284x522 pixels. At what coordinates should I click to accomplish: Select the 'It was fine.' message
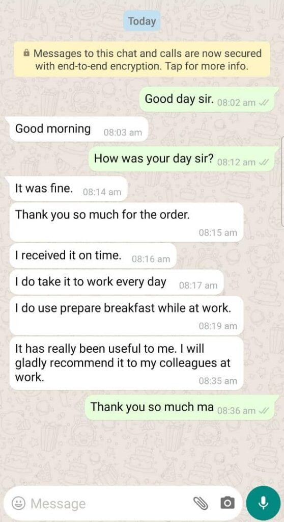pyautogui.click(x=69, y=189)
